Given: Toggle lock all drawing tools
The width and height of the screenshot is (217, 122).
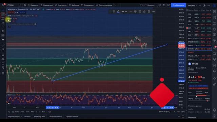Looking at the screenshot, I should pyautogui.click(x=3, y=63).
